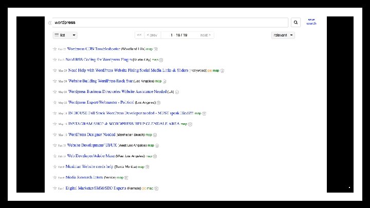Click into the wordpress search field
Image resolution: width=370 pixels, height=208 pixels.
(x=170, y=23)
